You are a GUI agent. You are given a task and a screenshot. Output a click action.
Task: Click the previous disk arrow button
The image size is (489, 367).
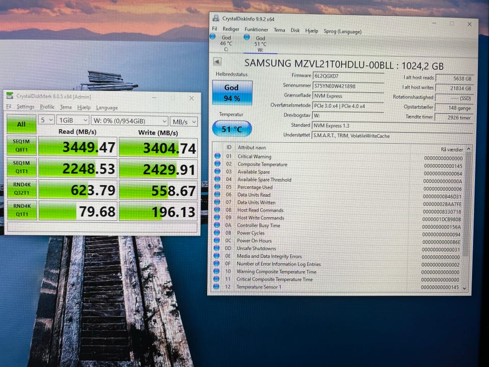tap(217, 62)
